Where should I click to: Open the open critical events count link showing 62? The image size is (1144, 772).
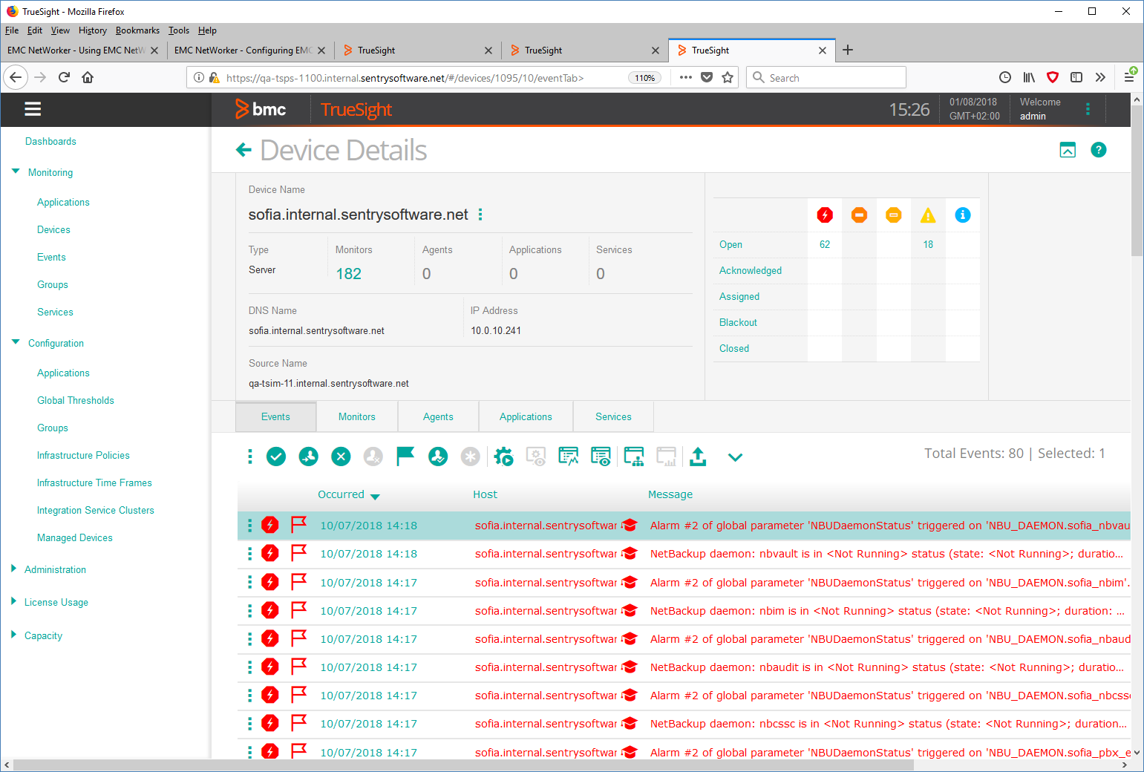824,243
